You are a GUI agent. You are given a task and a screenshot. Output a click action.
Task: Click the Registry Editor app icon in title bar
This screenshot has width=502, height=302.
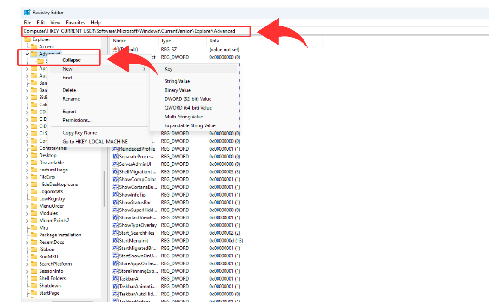pyautogui.click(x=27, y=13)
